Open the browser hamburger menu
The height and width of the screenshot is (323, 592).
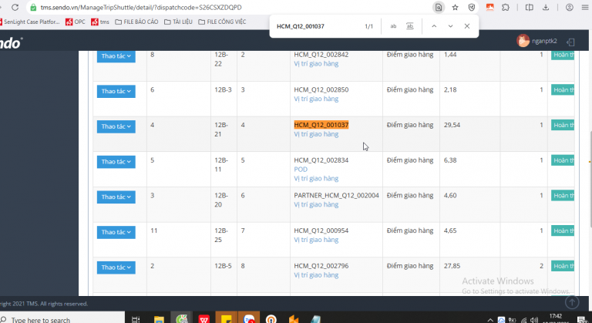[x=585, y=7]
